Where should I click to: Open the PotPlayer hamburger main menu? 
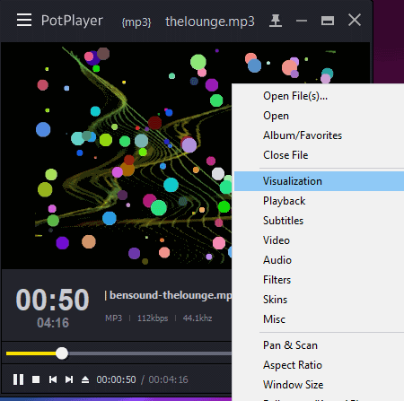click(x=24, y=20)
